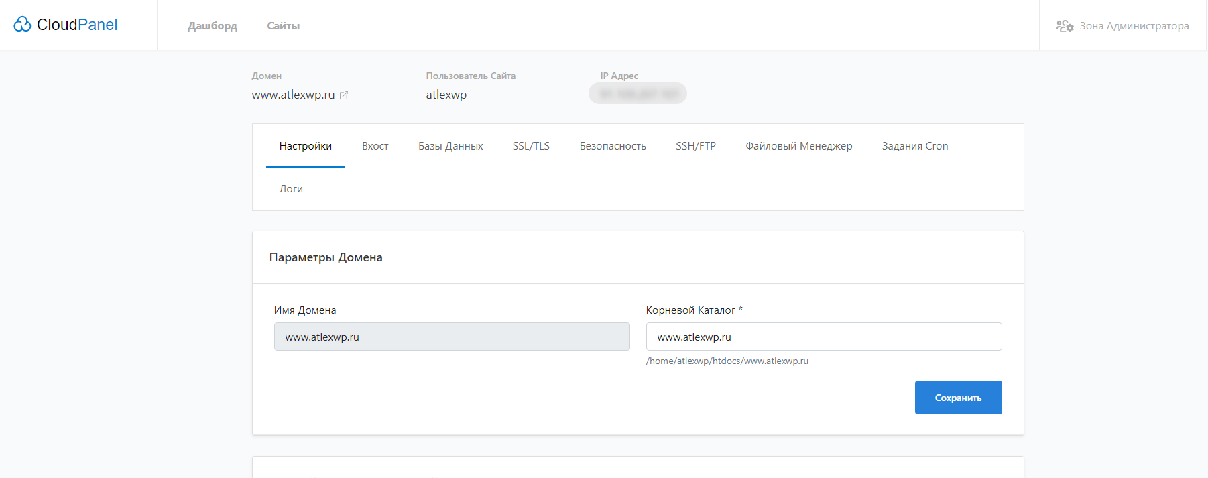Click the Сохранить button
Image resolution: width=1208 pixels, height=478 pixels.
click(958, 398)
